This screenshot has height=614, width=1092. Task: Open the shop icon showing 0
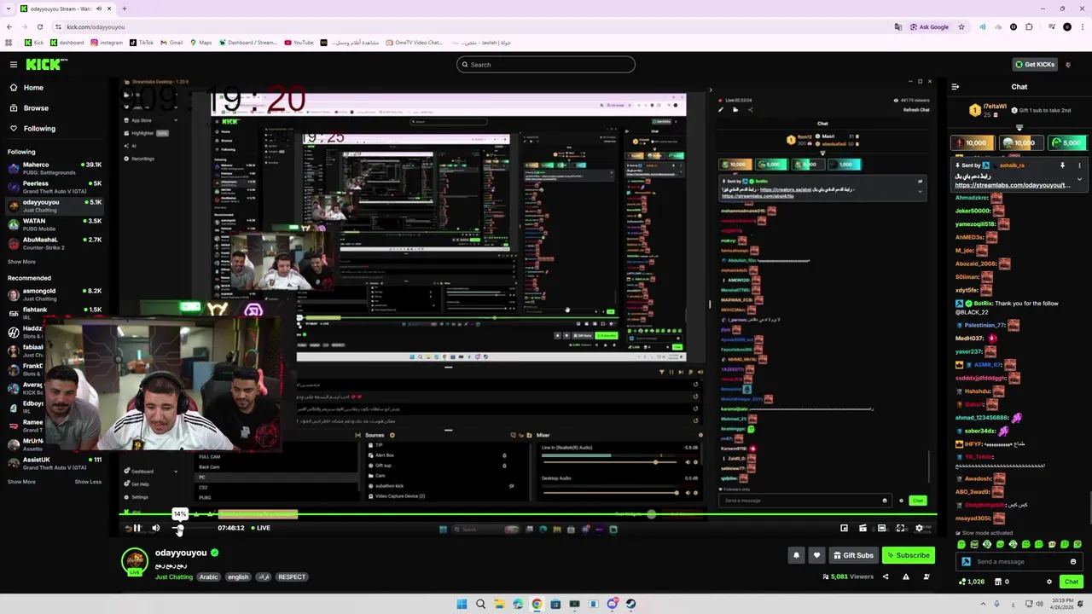click(x=1003, y=582)
